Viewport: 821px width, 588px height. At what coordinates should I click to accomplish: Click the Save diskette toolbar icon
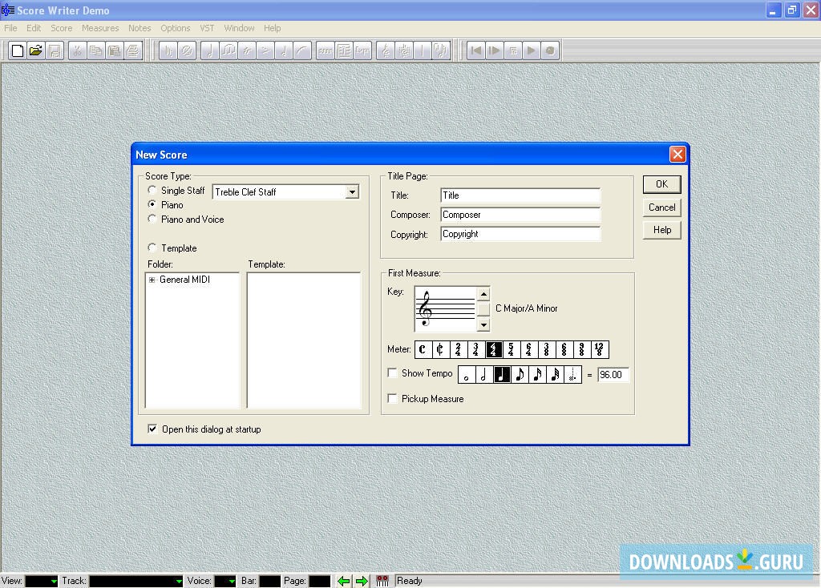55,50
